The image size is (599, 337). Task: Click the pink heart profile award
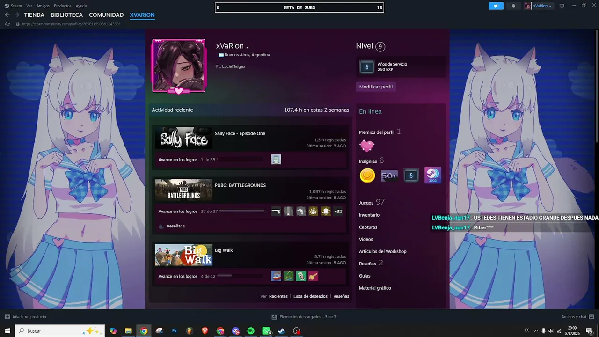[367, 146]
